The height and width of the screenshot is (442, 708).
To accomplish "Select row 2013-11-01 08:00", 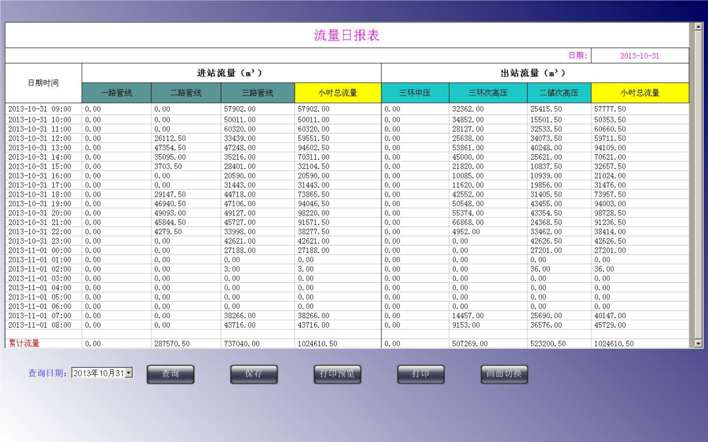I will click(347, 325).
